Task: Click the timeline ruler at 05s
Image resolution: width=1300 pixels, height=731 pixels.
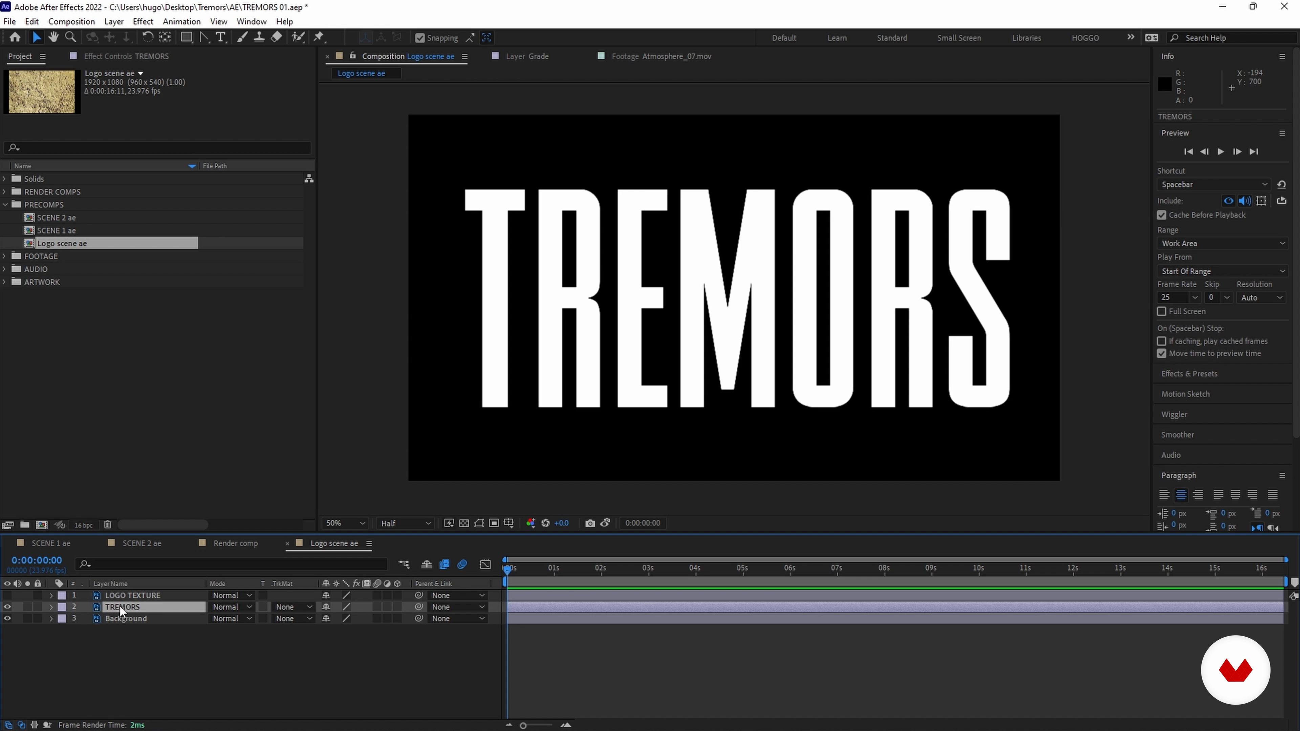Action: (742, 568)
